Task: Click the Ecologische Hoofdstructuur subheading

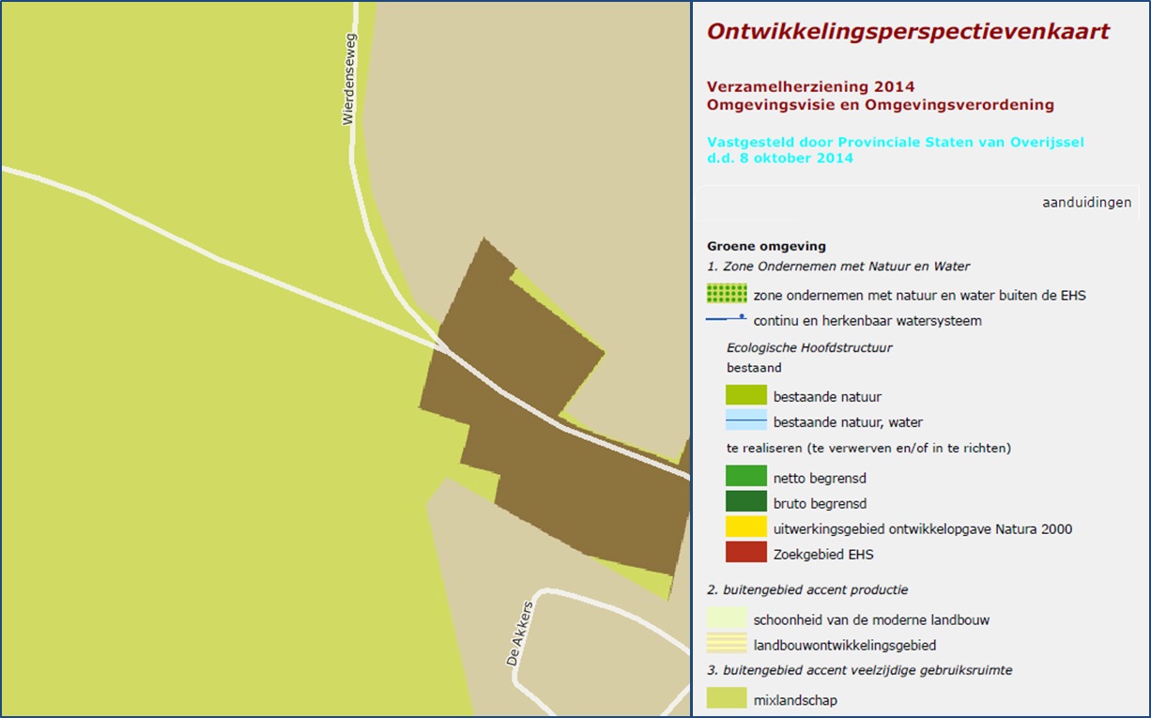Action: (x=809, y=347)
